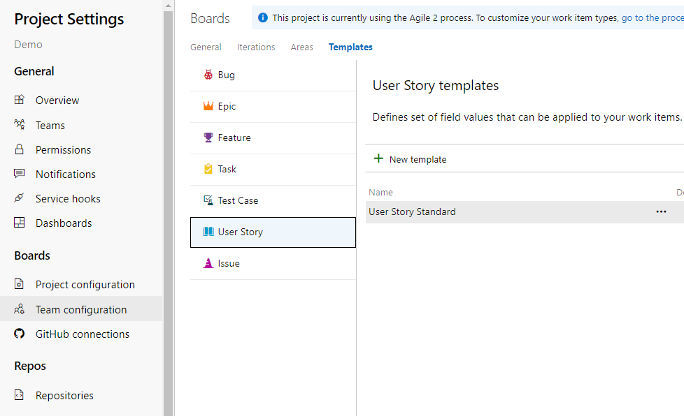This screenshot has width=684, height=416.
Task: Open Project configuration in the sidebar
Action: point(85,285)
